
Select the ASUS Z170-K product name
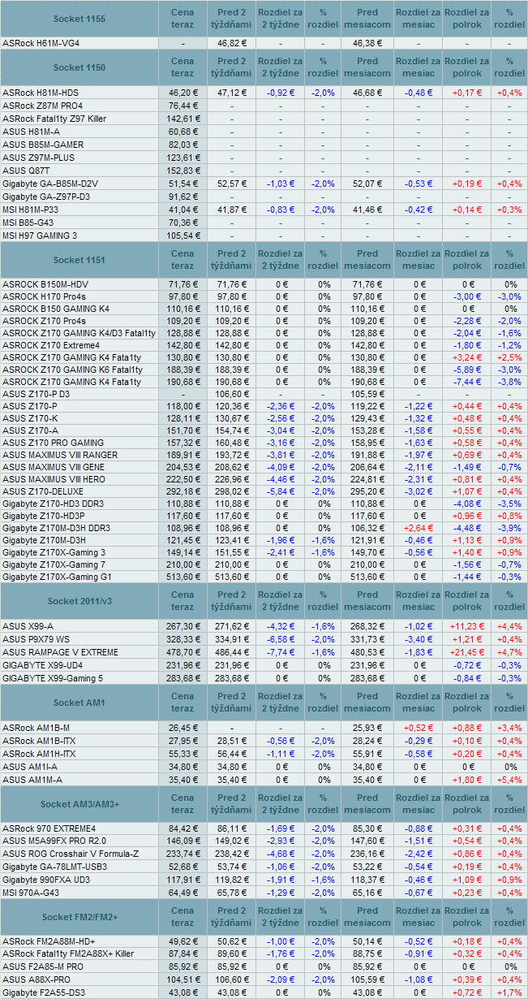point(30,419)
